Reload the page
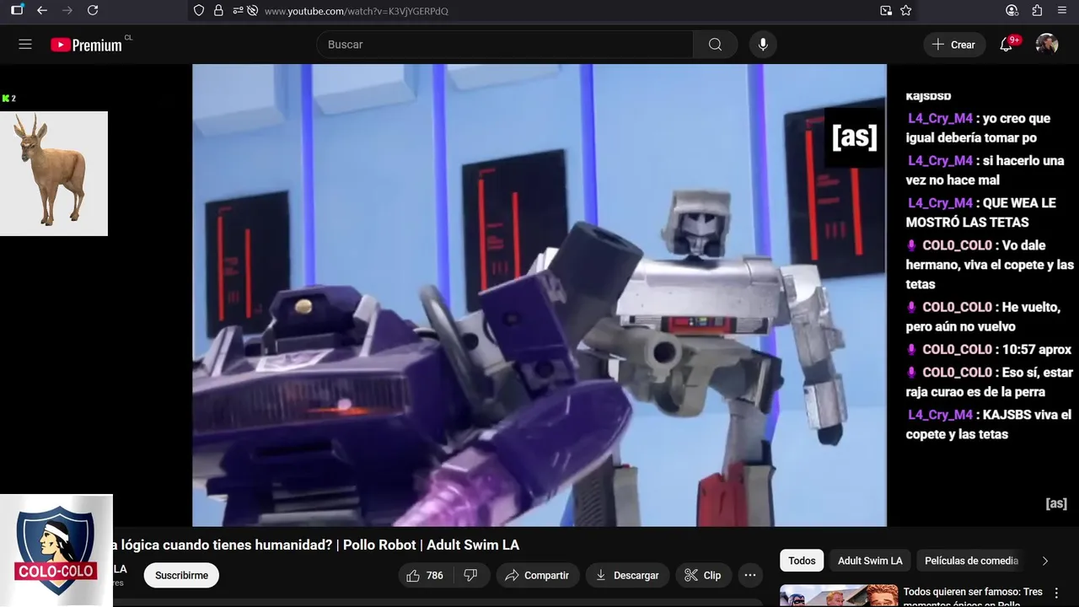 (x=93, y=10)
